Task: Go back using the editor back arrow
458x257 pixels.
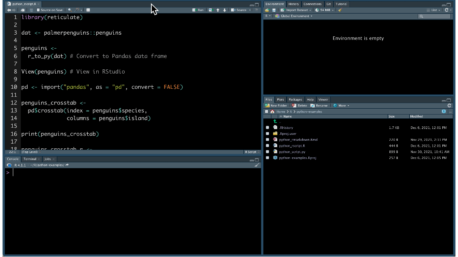Action: [9, 9]
